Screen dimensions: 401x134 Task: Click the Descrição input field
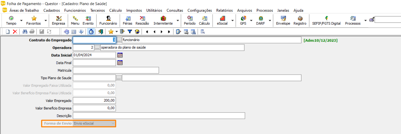pyautogui.click(x=159, y=116)
